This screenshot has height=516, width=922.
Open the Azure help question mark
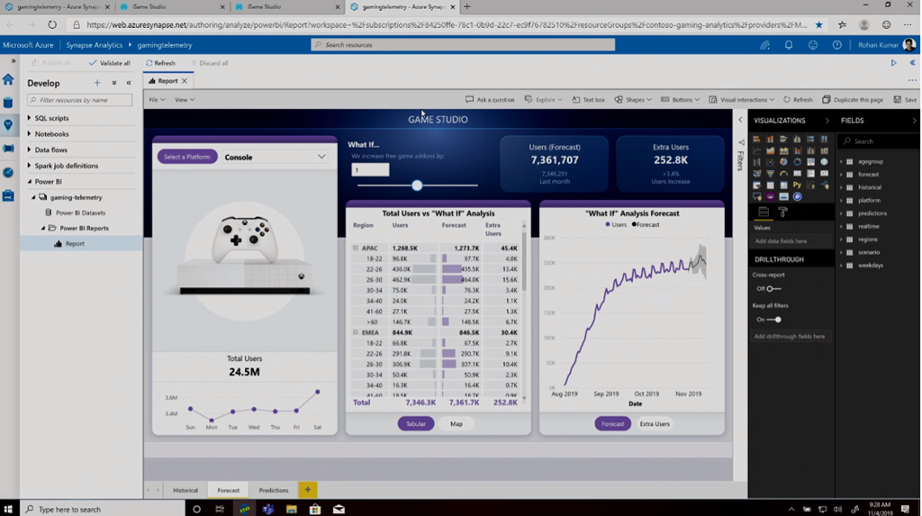[x=836, y=45]
